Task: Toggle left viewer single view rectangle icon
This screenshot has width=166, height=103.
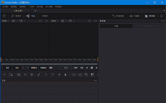Action: tap(40, 21)
